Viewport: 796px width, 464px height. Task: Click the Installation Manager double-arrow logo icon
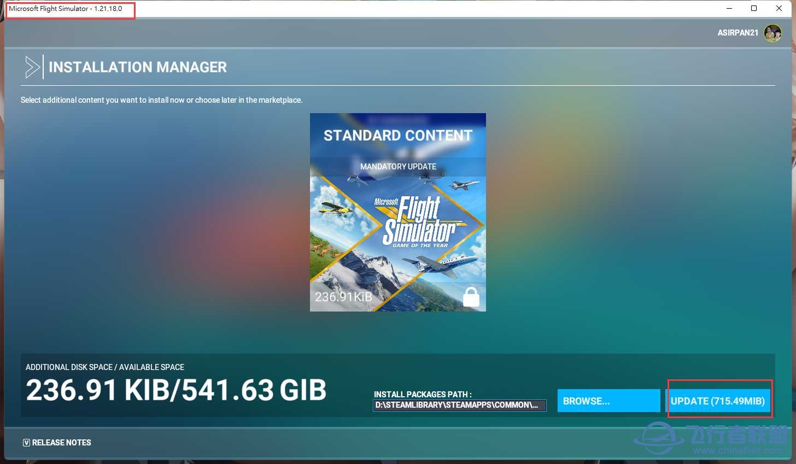coord(33,67)
